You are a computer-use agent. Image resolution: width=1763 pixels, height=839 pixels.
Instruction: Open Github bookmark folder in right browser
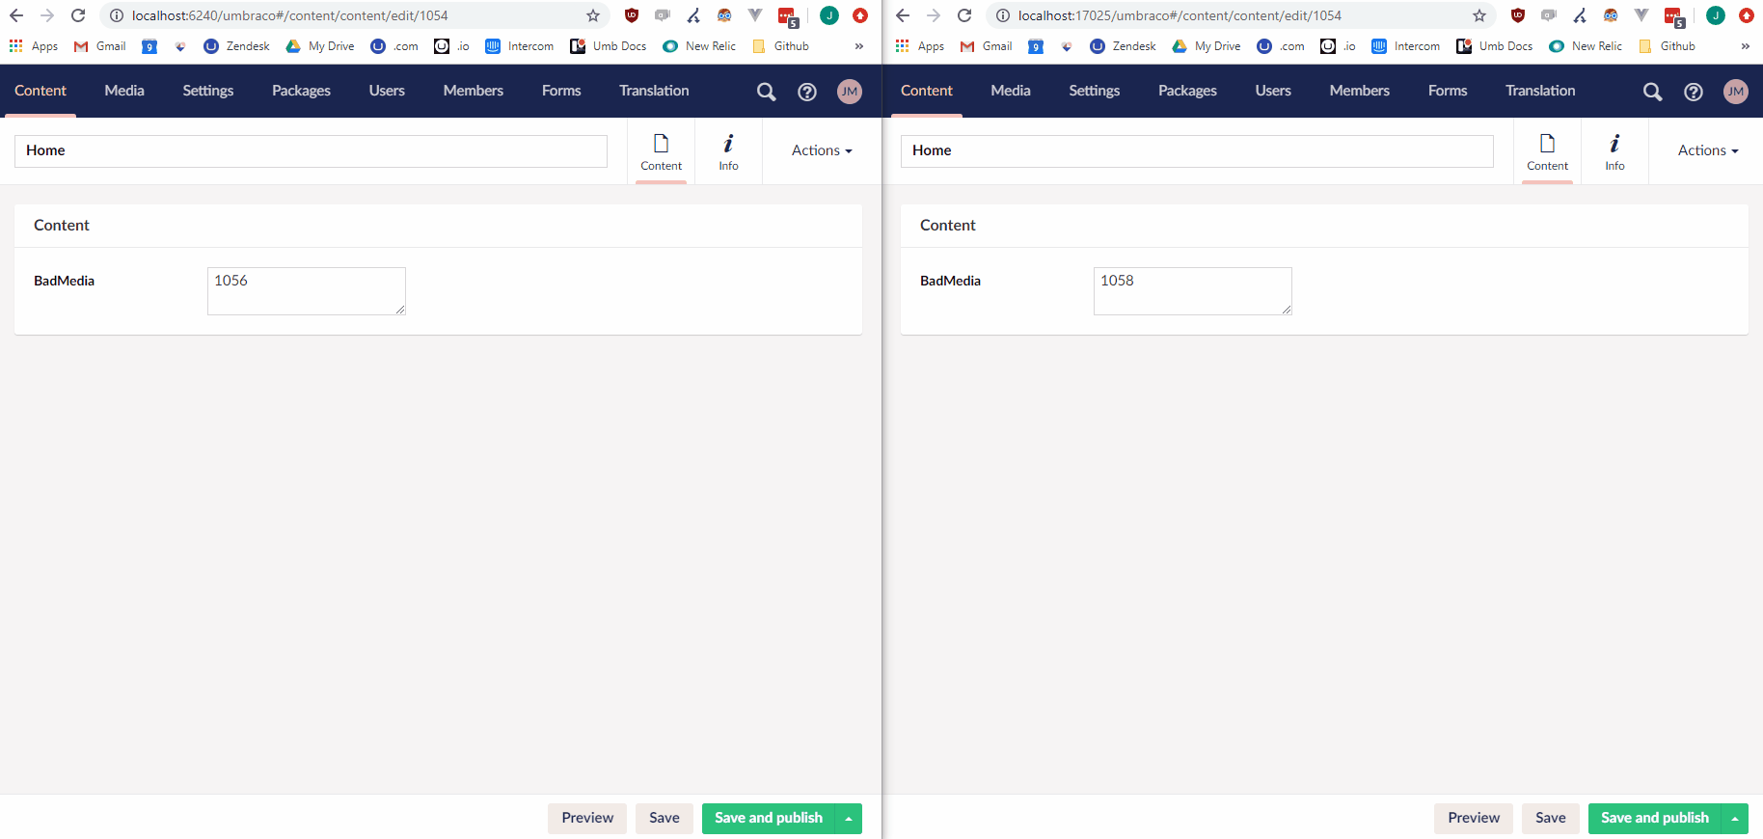click(x=1667, y=46)
